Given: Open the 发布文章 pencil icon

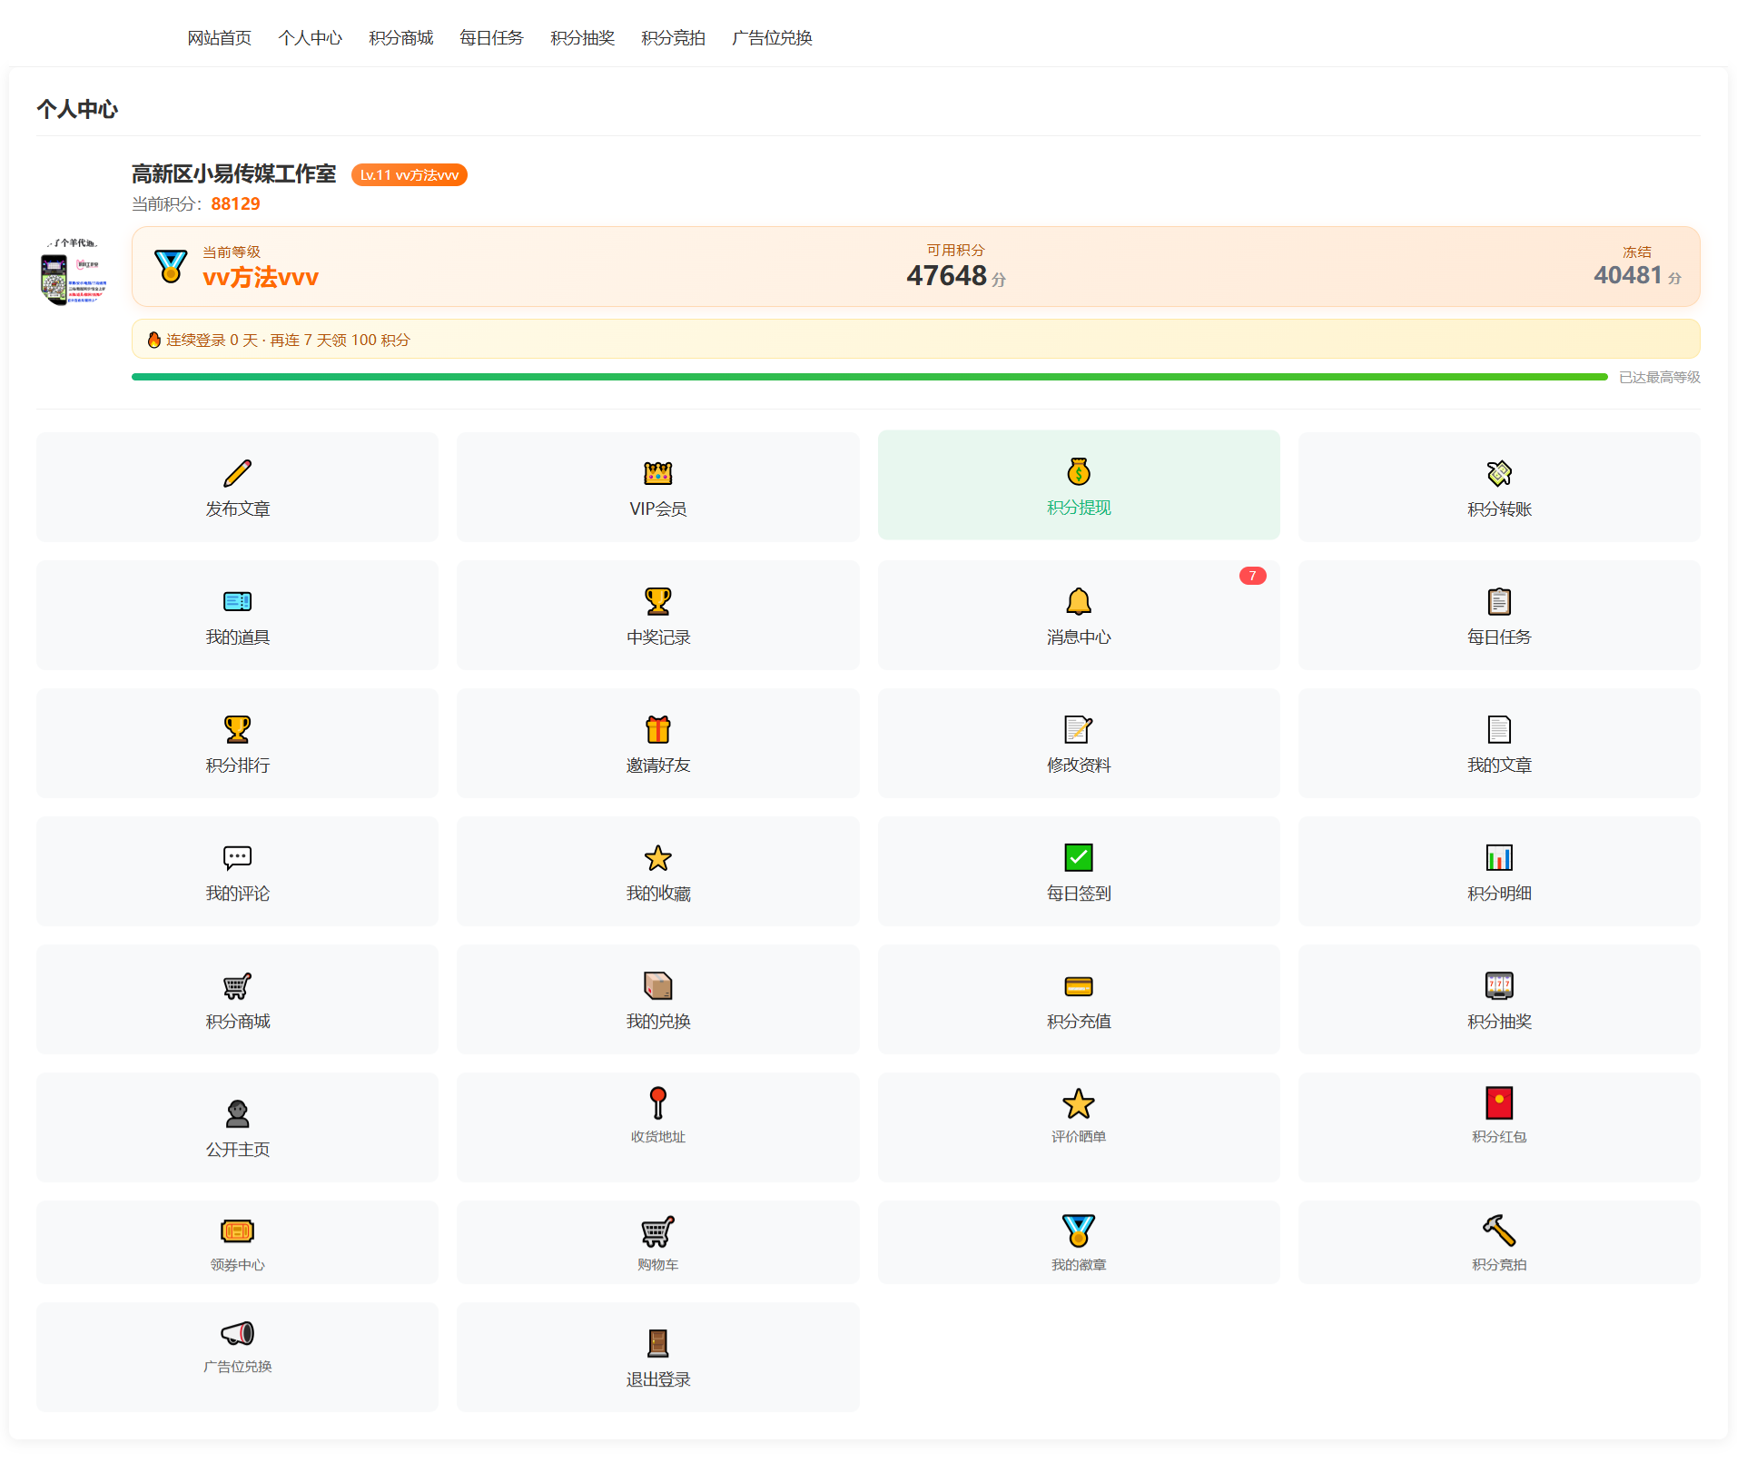Looking at the screenshot, I should [237, 473].
